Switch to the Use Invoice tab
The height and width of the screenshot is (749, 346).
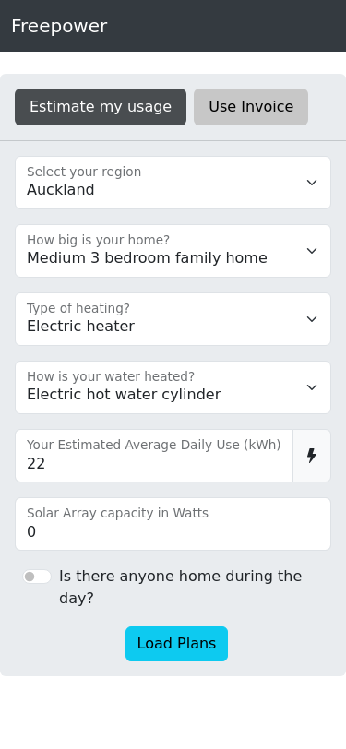tap(251, 107)
